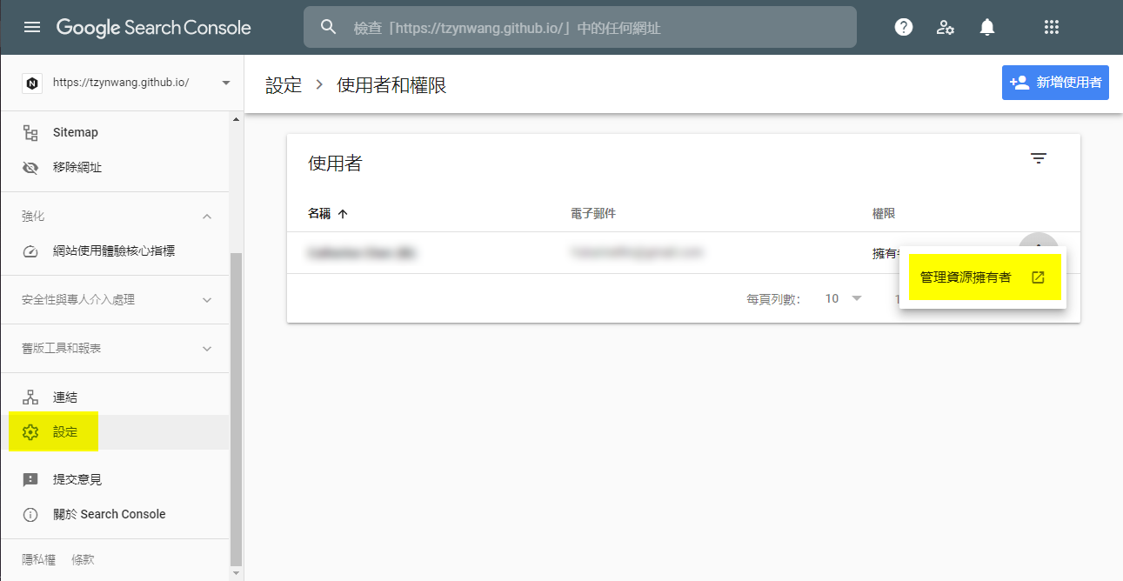The image size is (1123, 581).
Task: Open the 隱私權 link
Action: tap(38, 560)
